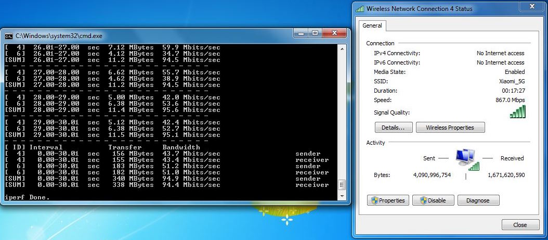Maximize the cmd.exe command prompt window
Screen dimensions: 548x240
pos(315,33)
